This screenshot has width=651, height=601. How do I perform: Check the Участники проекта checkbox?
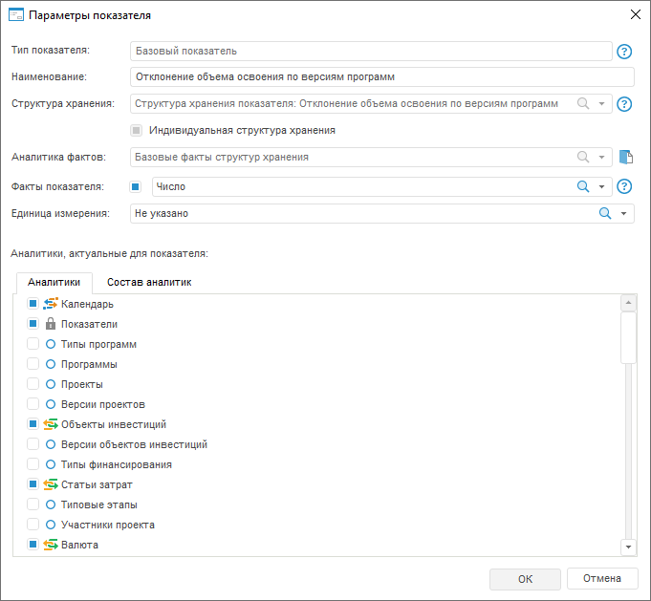pos(33,525)
